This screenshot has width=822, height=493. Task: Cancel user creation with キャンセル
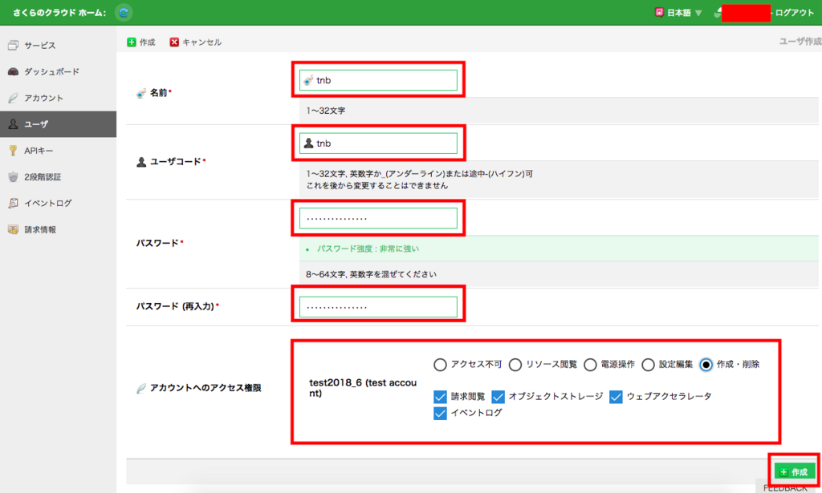194,42
